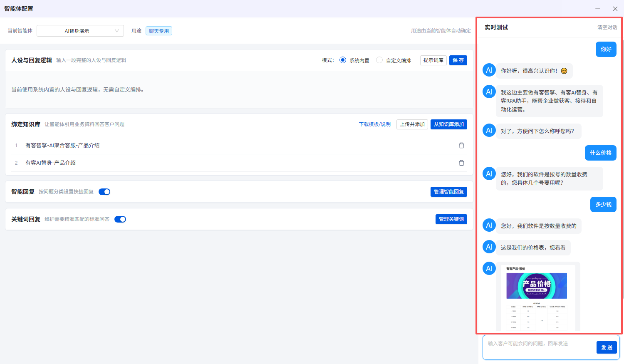
Task: Select the 自定义编排 mode radio button
Action: coord(379,60)
